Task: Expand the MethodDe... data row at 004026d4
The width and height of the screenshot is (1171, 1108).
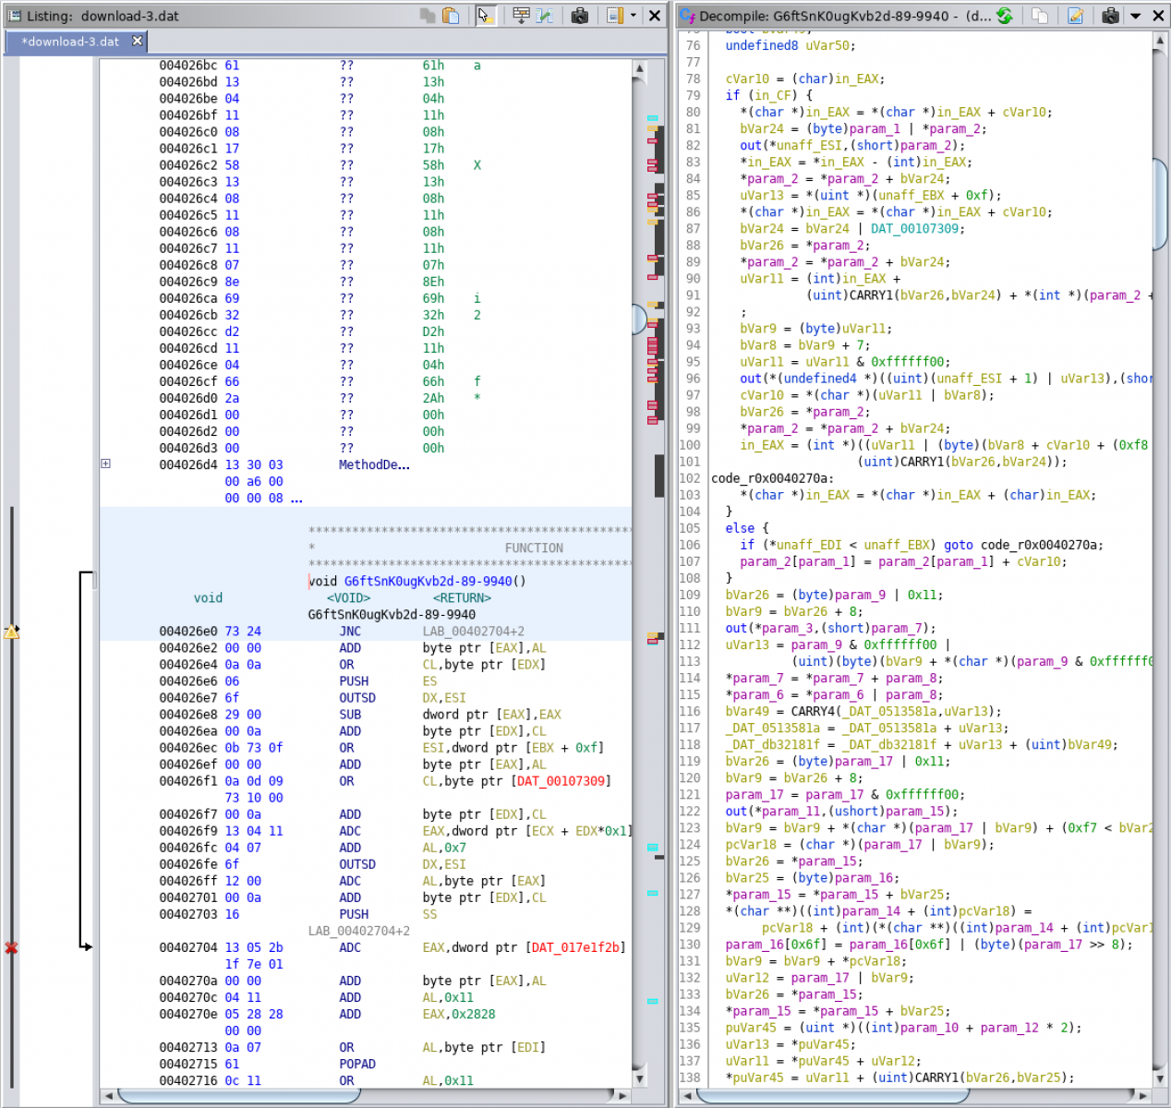Action: click(105, 464)
